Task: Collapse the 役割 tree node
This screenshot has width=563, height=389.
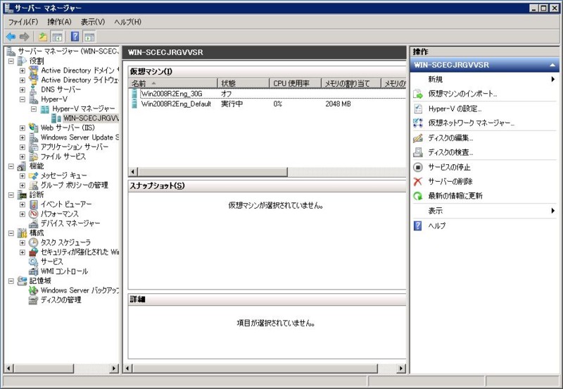Action: 11,61
